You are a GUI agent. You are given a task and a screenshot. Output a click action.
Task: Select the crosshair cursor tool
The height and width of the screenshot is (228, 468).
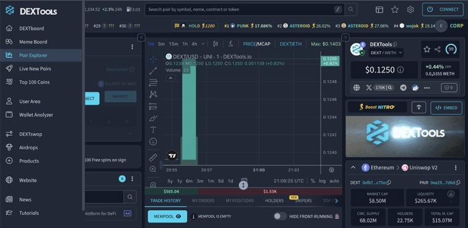pyautogui.click(x=153, y=59)
